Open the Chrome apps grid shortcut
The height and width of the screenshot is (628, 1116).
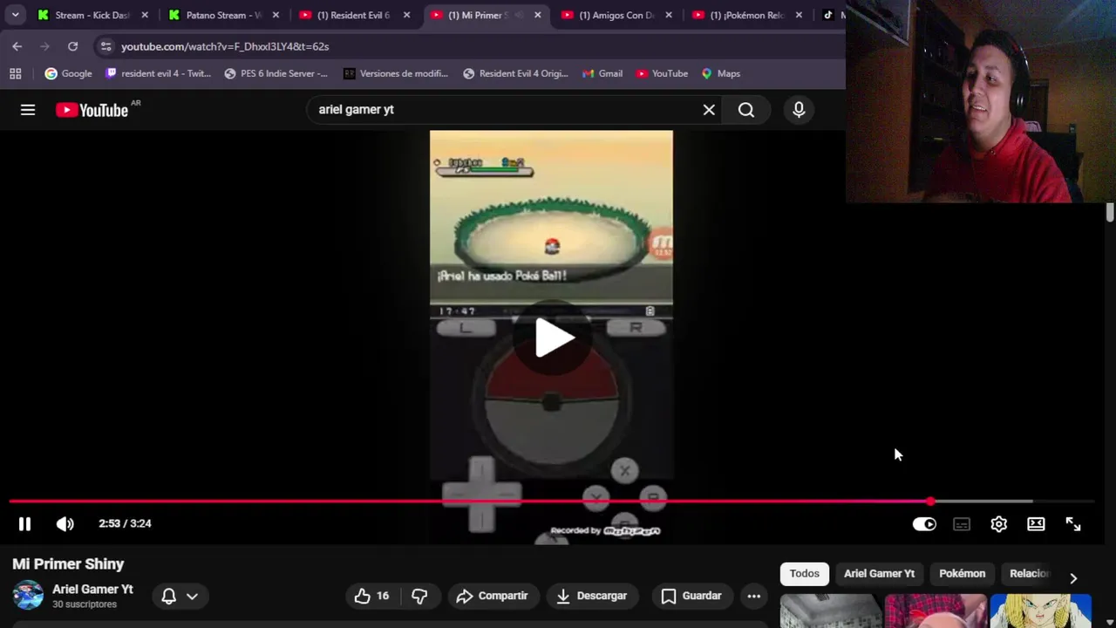15,73
